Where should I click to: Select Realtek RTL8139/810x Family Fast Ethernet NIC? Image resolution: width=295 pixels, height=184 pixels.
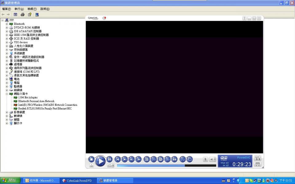coord(45,109)
